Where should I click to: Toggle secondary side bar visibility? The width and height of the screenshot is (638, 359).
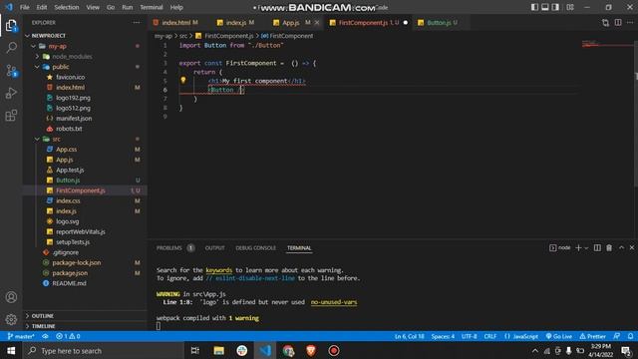(555, 7)
